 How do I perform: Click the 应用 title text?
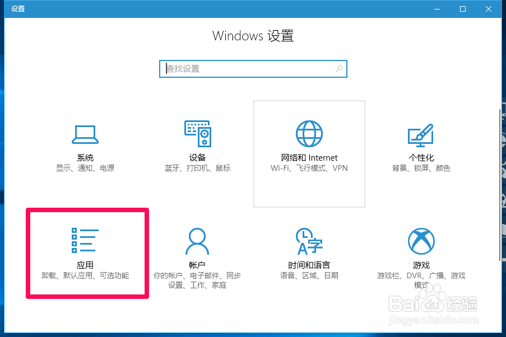[x=85, y=265]
